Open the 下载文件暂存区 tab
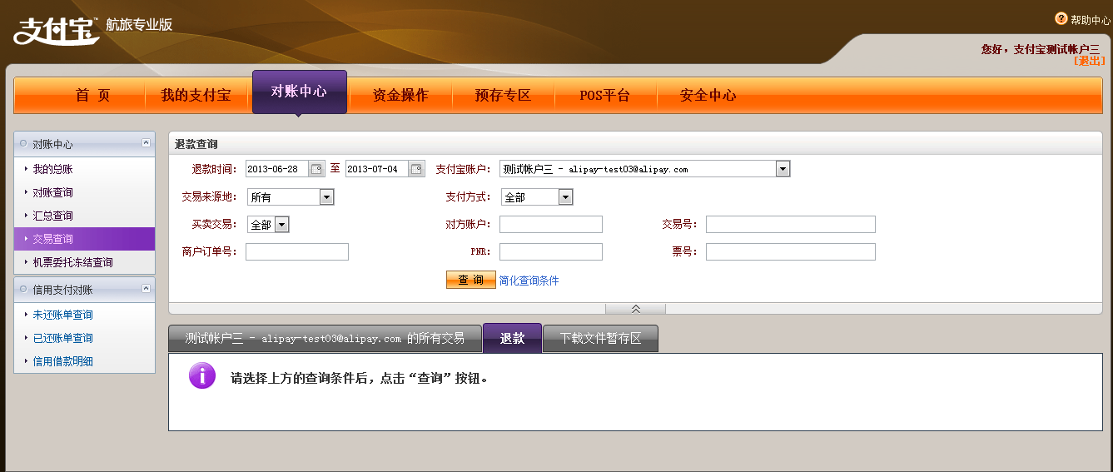This screenshot has height=472, width=1113. point(600,339)
